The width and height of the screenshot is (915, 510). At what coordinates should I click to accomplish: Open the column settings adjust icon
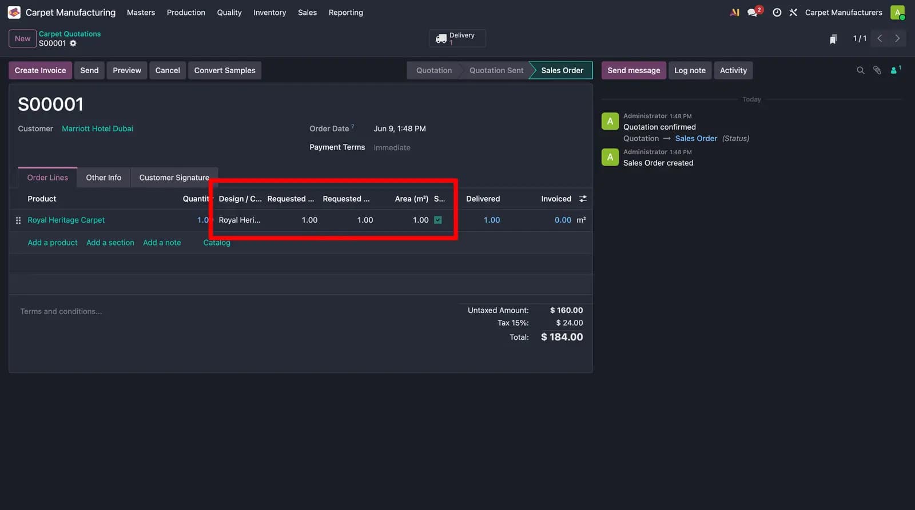pyautogui.click(x=583, y=199)
